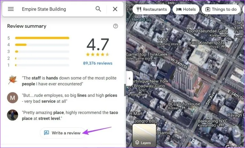
Task: Open the taco place reviewer's photo avatar
Action: coord(12,115)
